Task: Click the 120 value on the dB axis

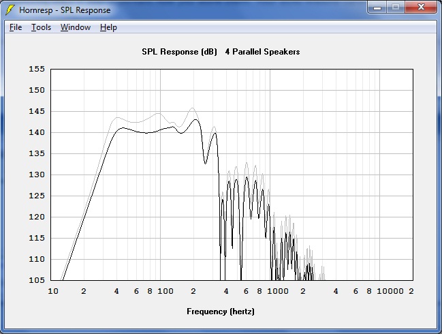Action: coord(37,217)
